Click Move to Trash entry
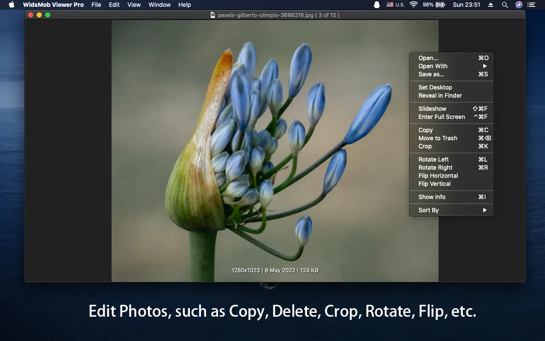Image resolution: width=545 pixels, height=341 pixels. pyautogui.click(x=438, y=138)
